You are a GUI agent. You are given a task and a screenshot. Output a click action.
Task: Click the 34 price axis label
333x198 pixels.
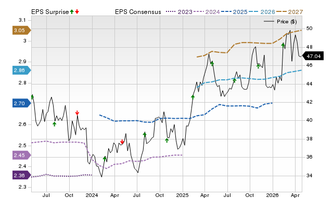point(310,175)
